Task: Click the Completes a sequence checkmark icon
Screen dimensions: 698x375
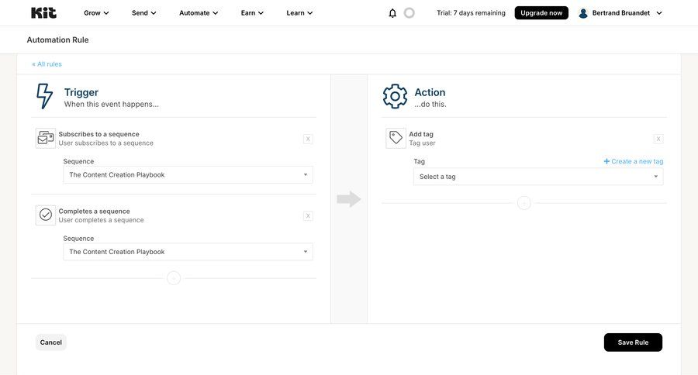Action: (46, 215)
